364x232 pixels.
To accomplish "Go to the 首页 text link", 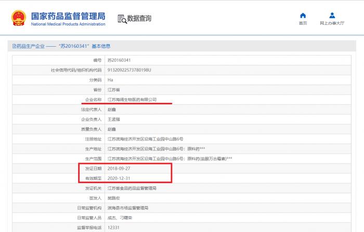I will pyautogui.click(x=303, y=23).
